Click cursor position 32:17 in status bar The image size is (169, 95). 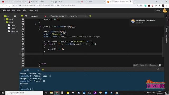(135, 65)
